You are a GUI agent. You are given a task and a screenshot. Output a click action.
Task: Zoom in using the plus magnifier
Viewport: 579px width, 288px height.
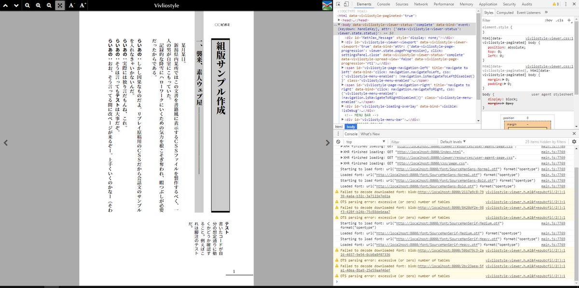tap(38, 5)
